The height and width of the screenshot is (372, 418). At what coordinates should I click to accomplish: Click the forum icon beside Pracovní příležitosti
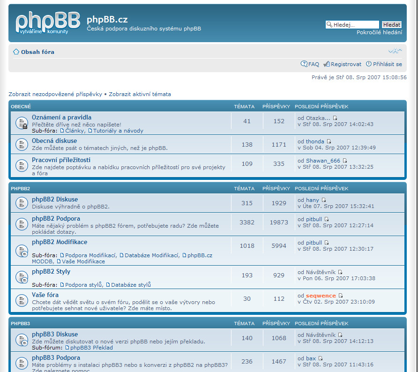[x=22, y=165]
